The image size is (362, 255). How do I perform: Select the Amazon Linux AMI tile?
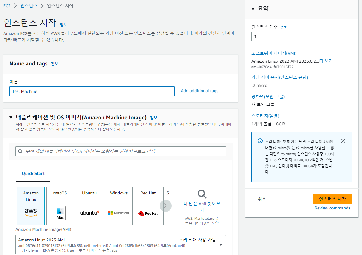31,206
